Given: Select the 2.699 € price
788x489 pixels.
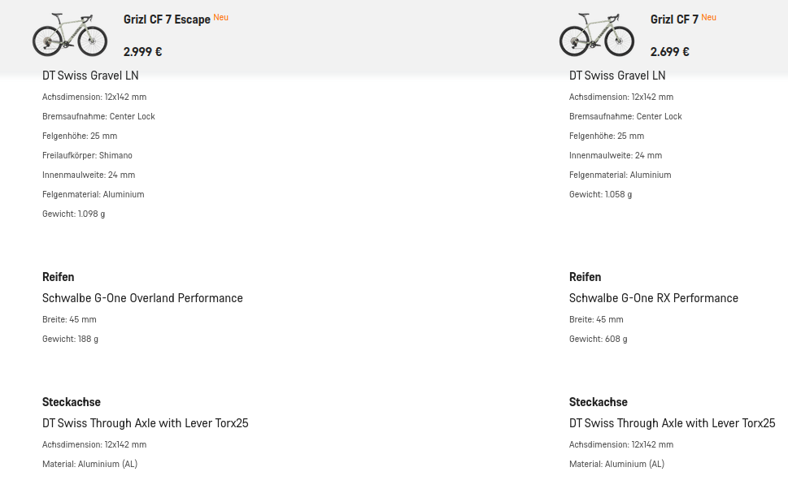Looking at the screenshot, I should click(669, 52).
